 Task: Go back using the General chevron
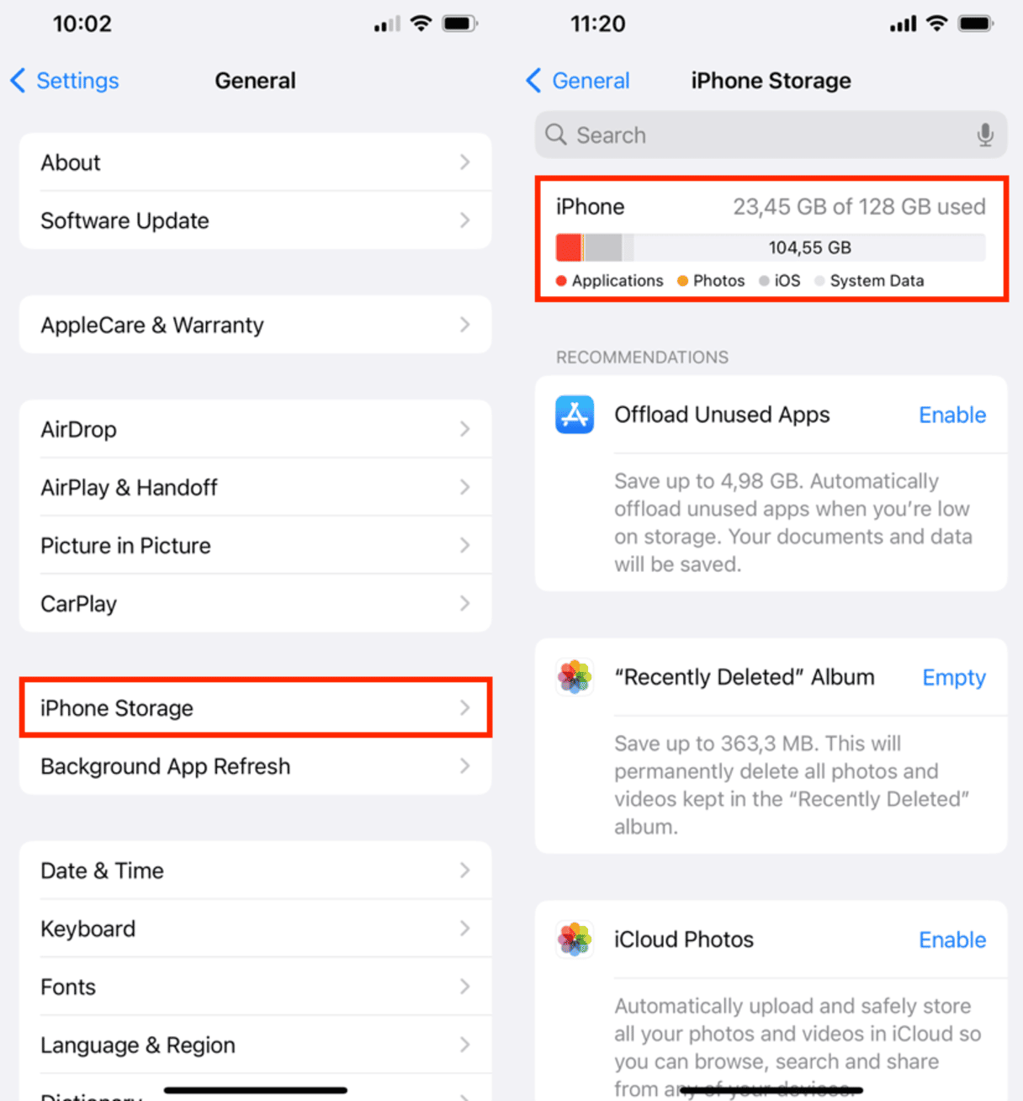[x=533, y=81]
